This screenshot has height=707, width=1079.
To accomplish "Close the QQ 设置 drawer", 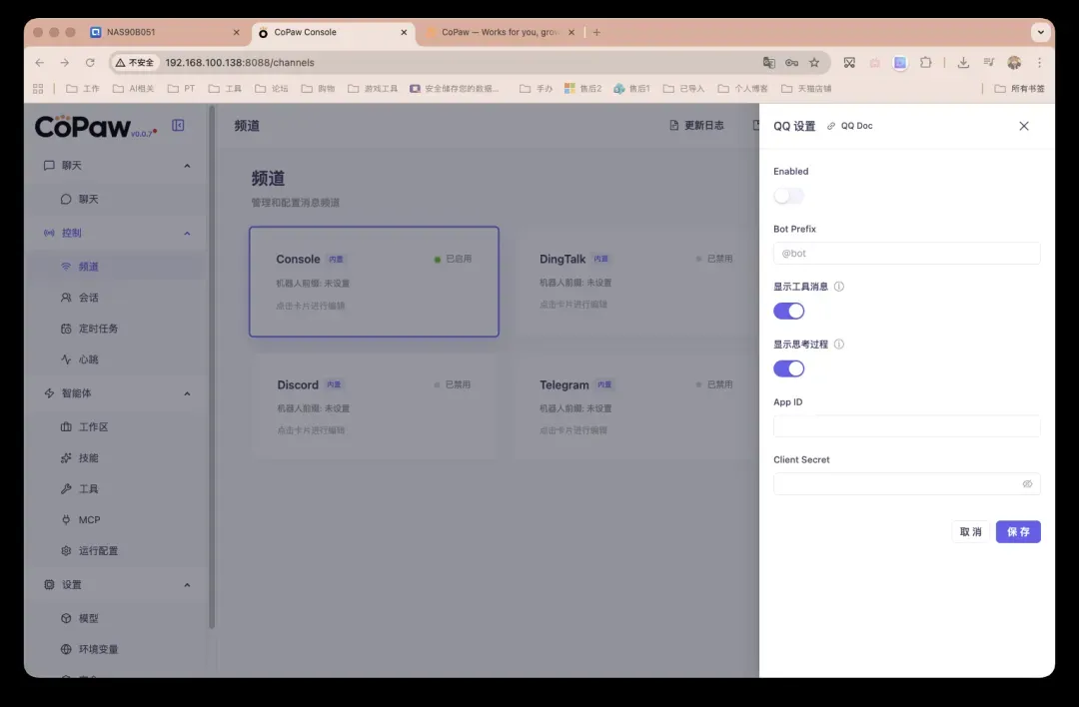I will pyautogui.click(x=1023, y=126).
